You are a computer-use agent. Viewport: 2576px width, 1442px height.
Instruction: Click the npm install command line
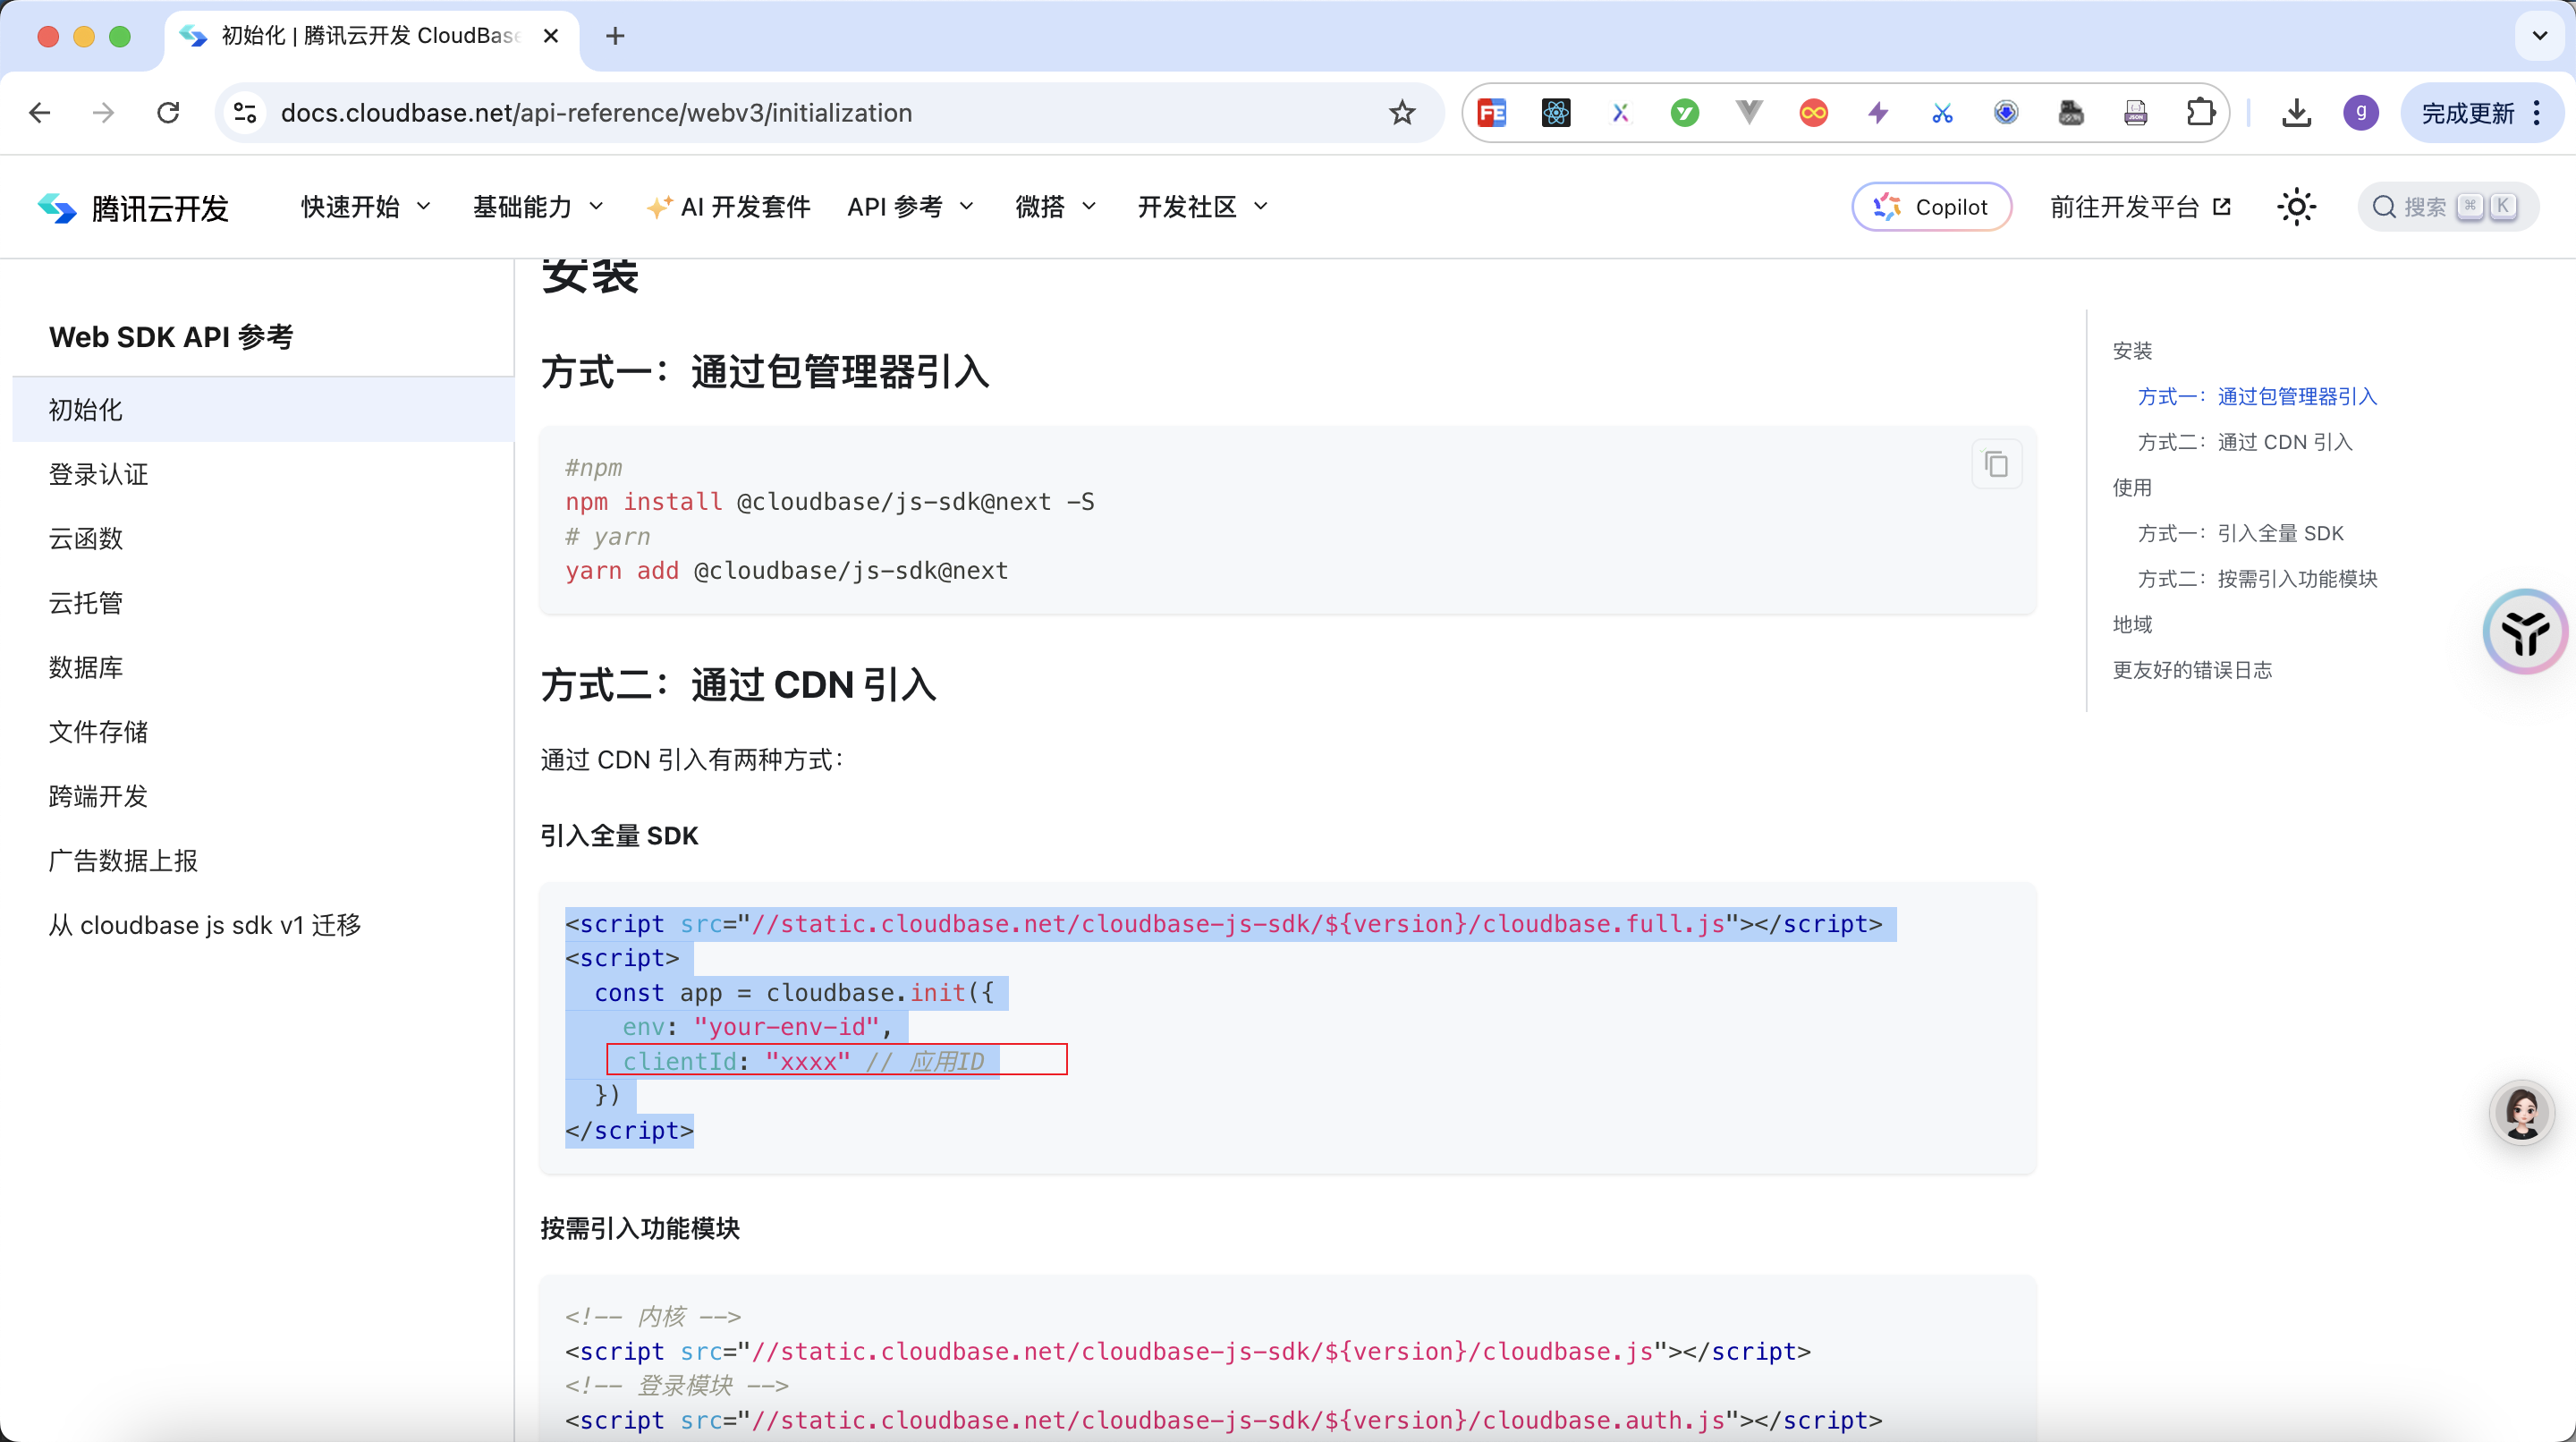pos(829,502)
